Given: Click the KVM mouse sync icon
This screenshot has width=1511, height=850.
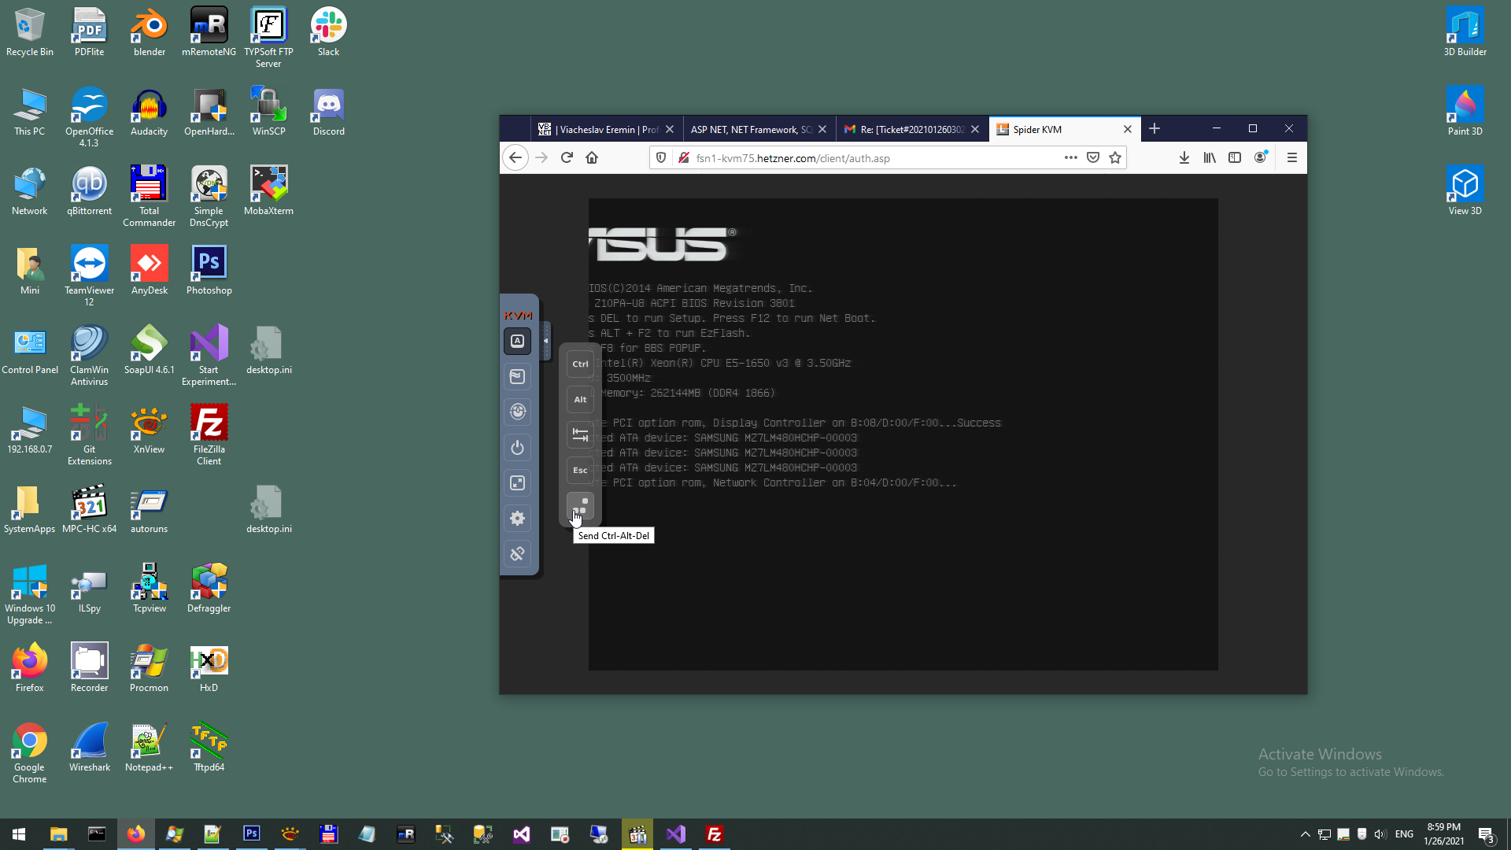Looking at the screenshot, I should point(517,412).
